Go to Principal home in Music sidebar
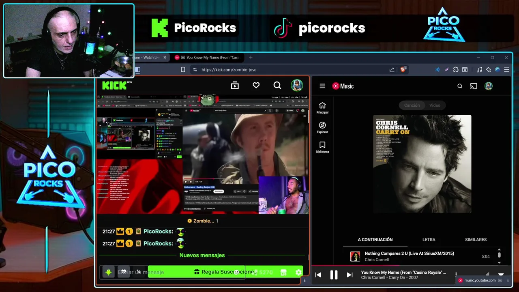 322,108
